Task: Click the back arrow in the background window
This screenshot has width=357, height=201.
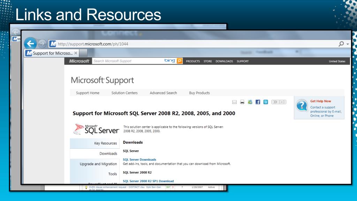Action: click(15, 32)
